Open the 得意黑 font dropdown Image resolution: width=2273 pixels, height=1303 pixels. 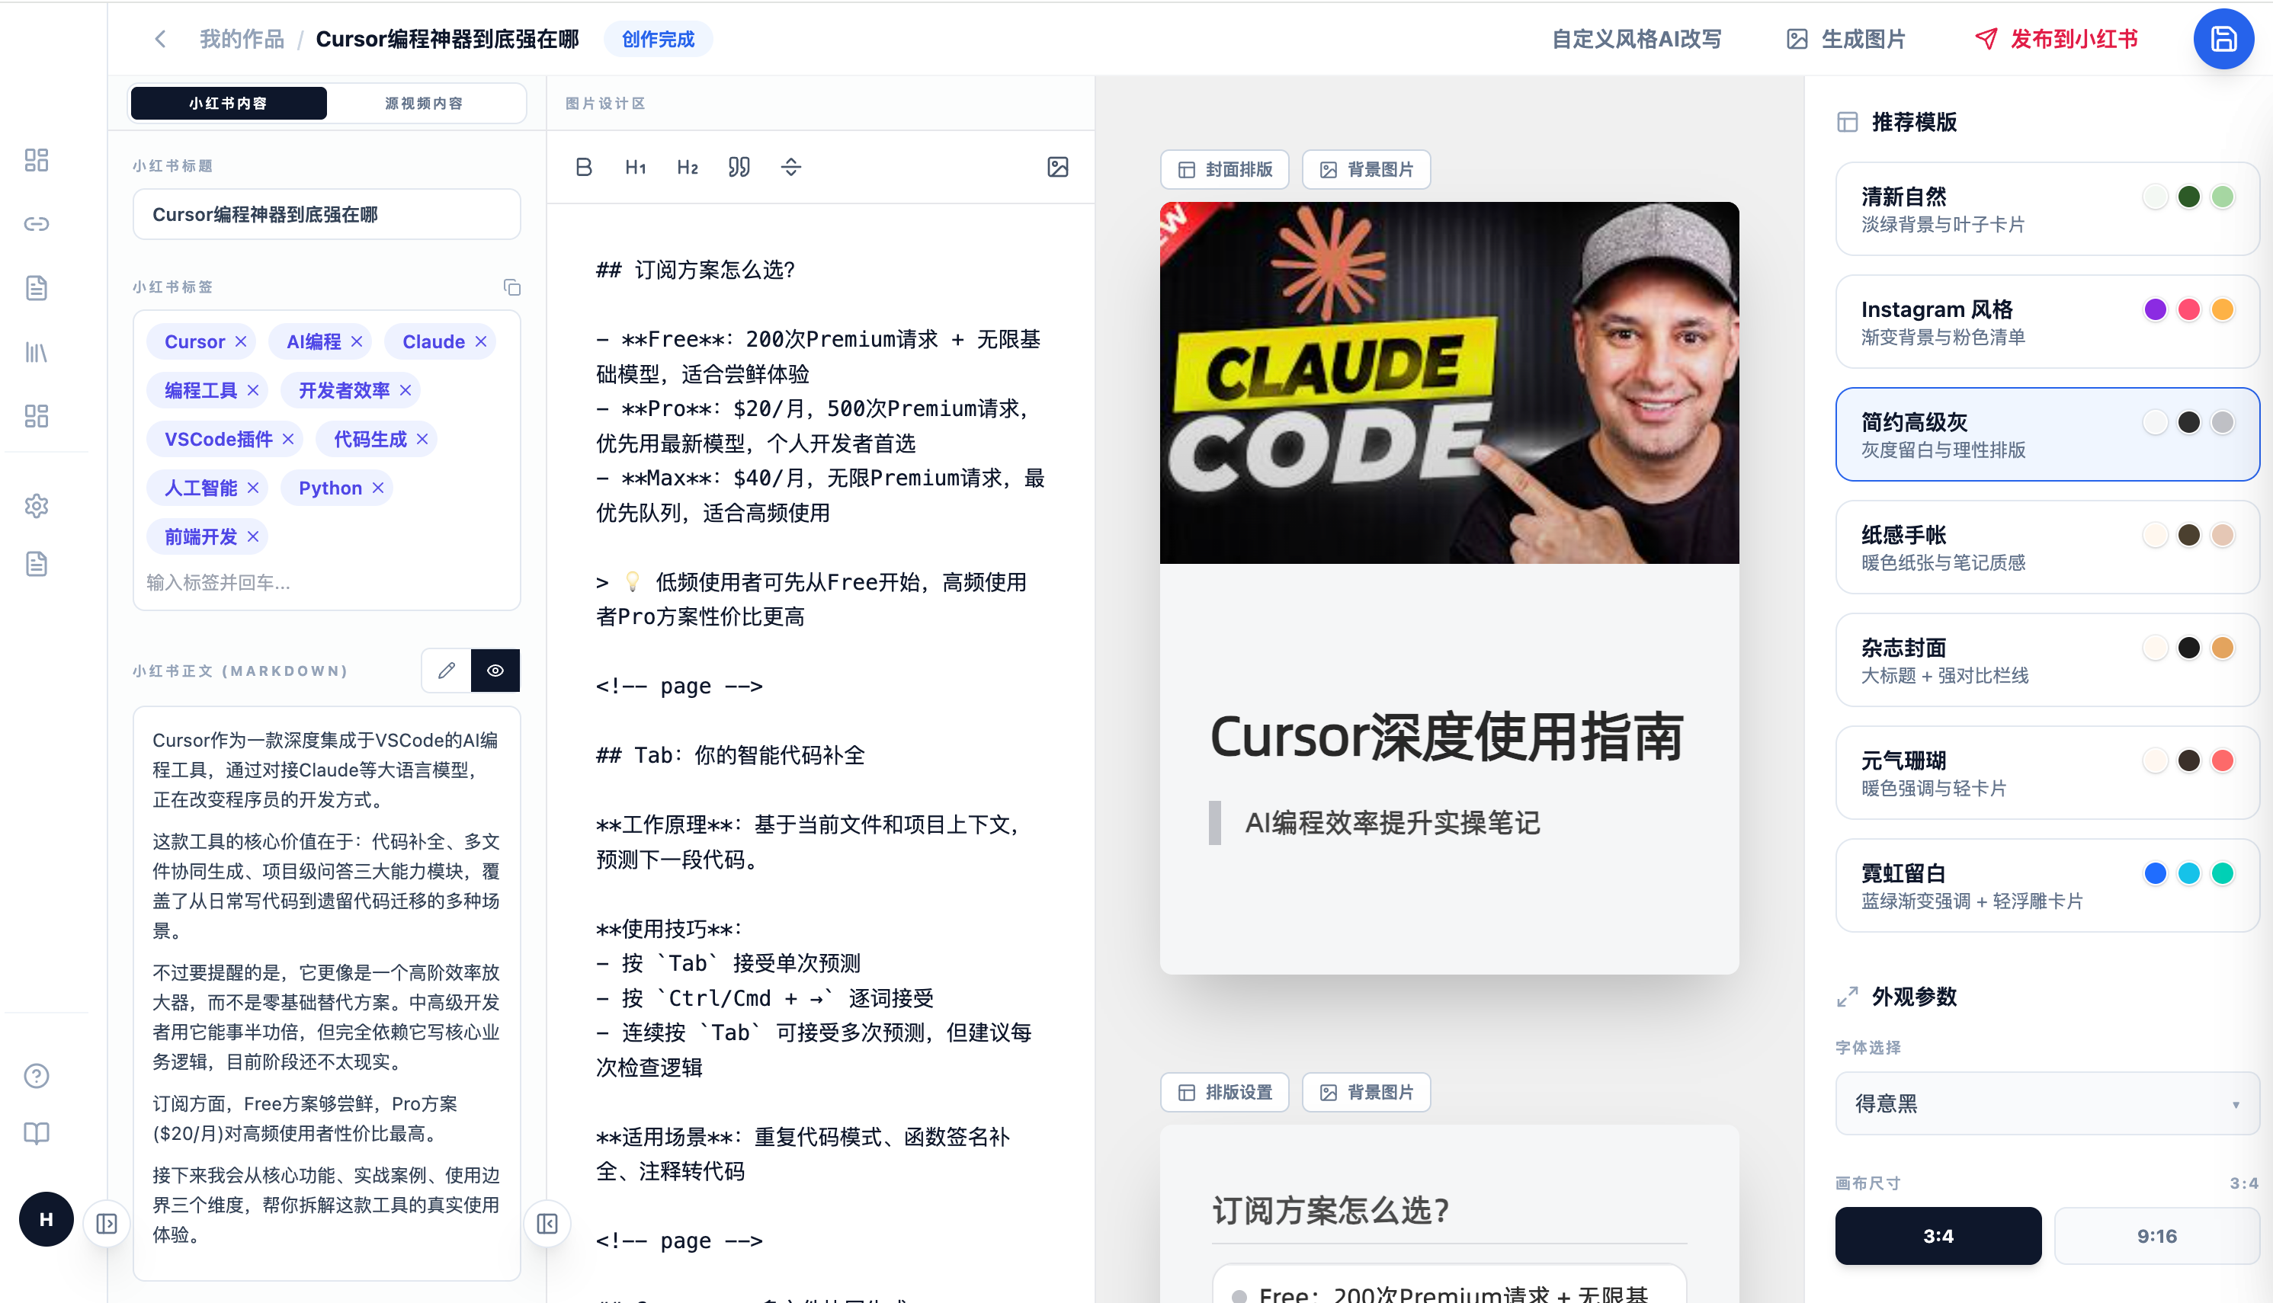click(x=2047, y=1103)
